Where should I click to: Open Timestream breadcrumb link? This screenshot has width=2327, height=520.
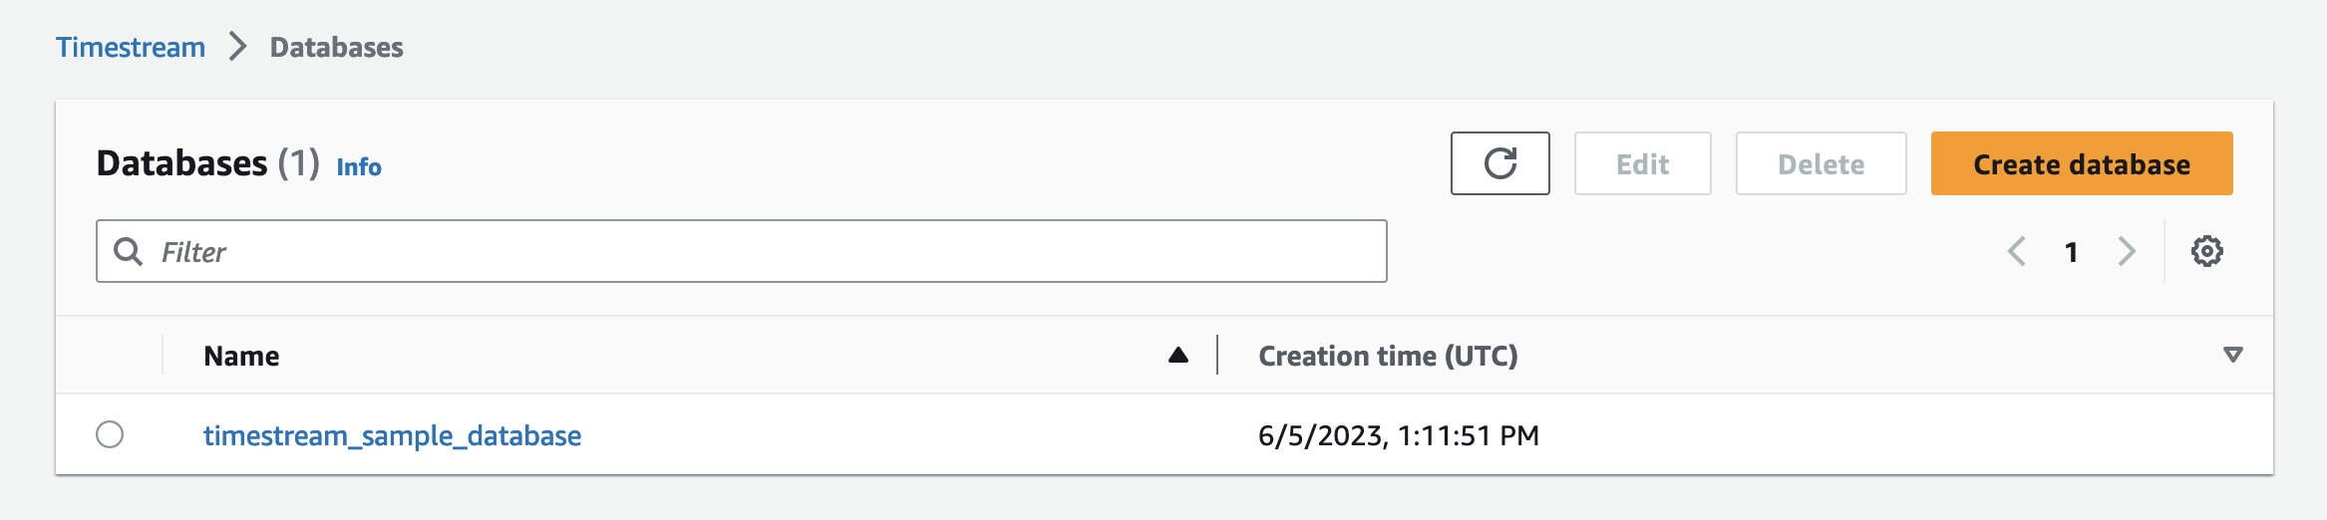pos(131,47)
